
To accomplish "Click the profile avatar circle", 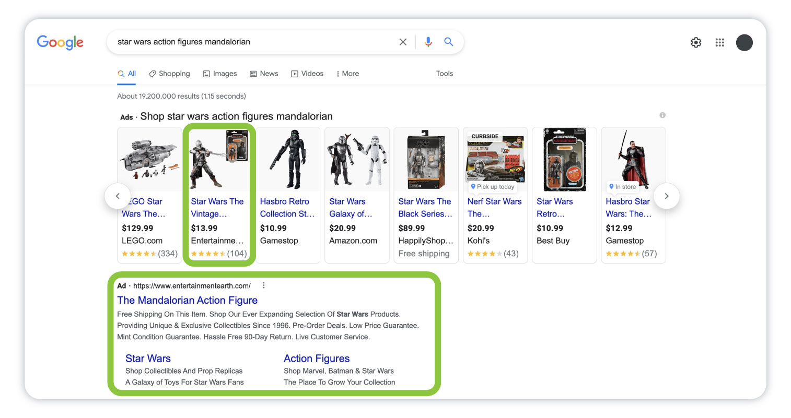I will (744, 42).
